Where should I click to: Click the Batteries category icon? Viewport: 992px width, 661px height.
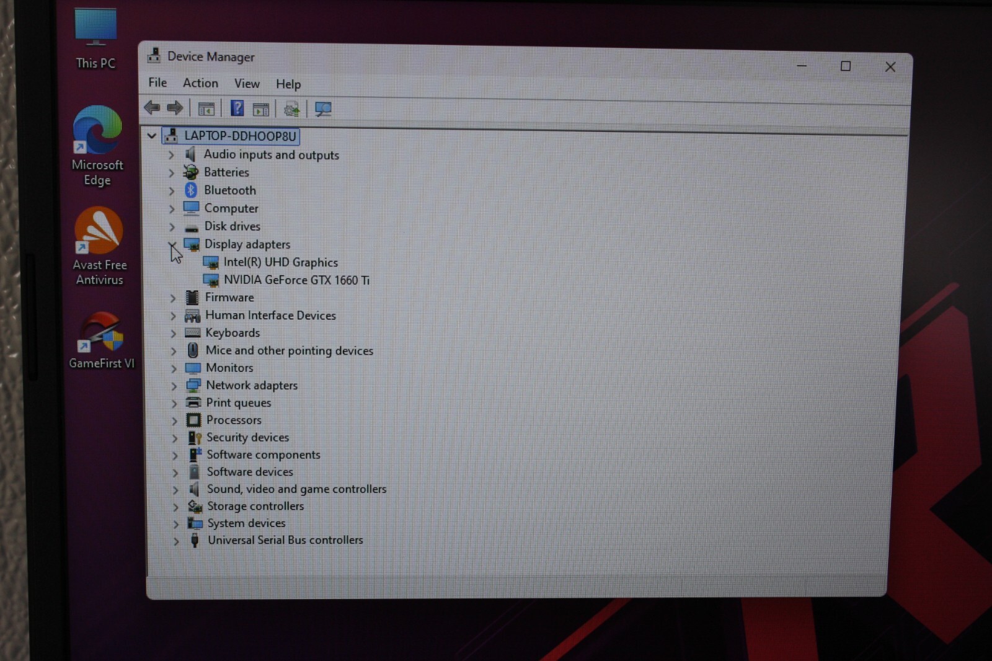[x=191, y=172]
